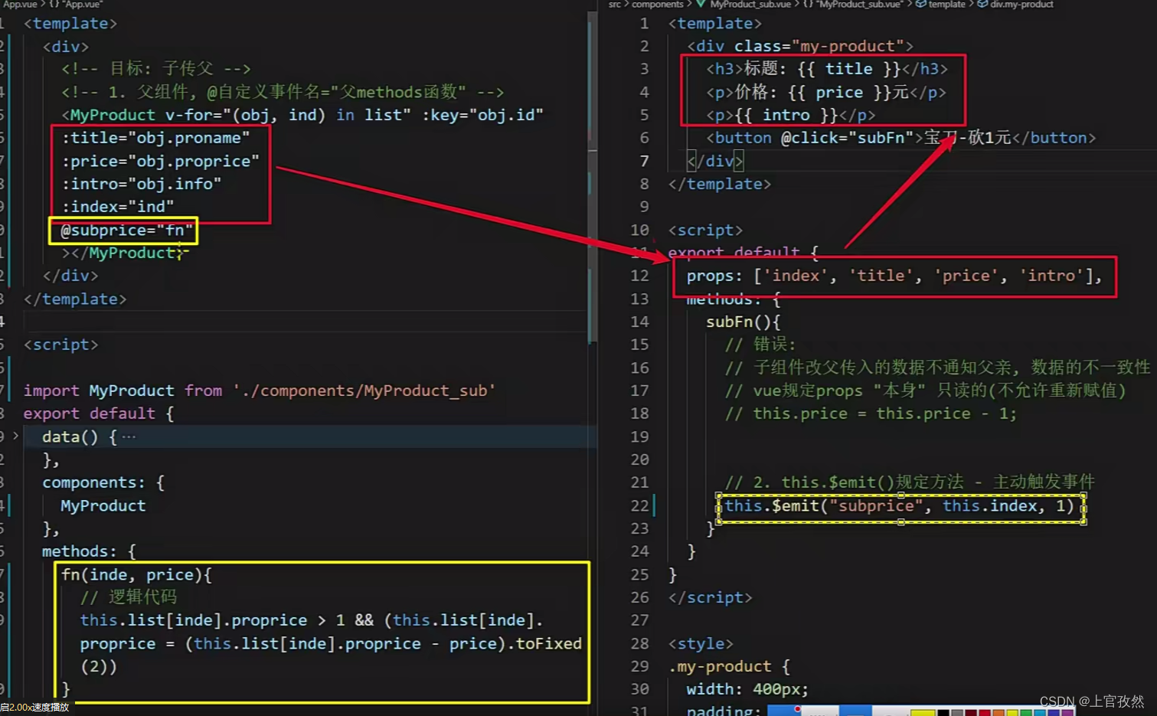
Task: Click the fn(inde, price){ definition
Action: (136, 574)
